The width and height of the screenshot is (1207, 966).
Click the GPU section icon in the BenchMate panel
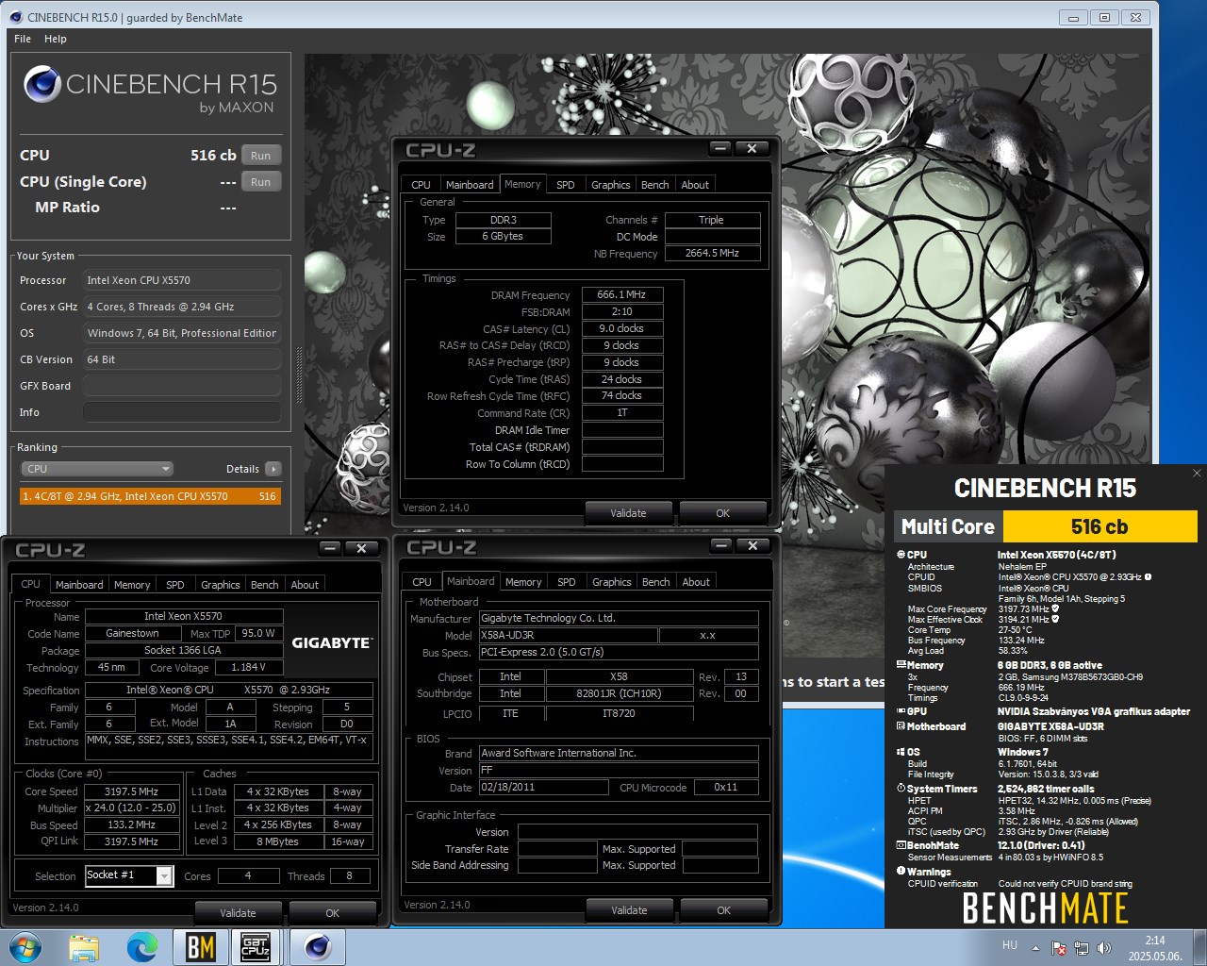[901, 711]
